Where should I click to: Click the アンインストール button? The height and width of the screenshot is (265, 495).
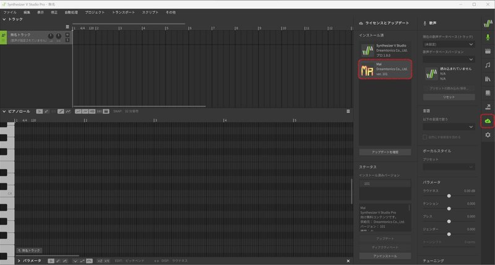[x=385, y=256]
